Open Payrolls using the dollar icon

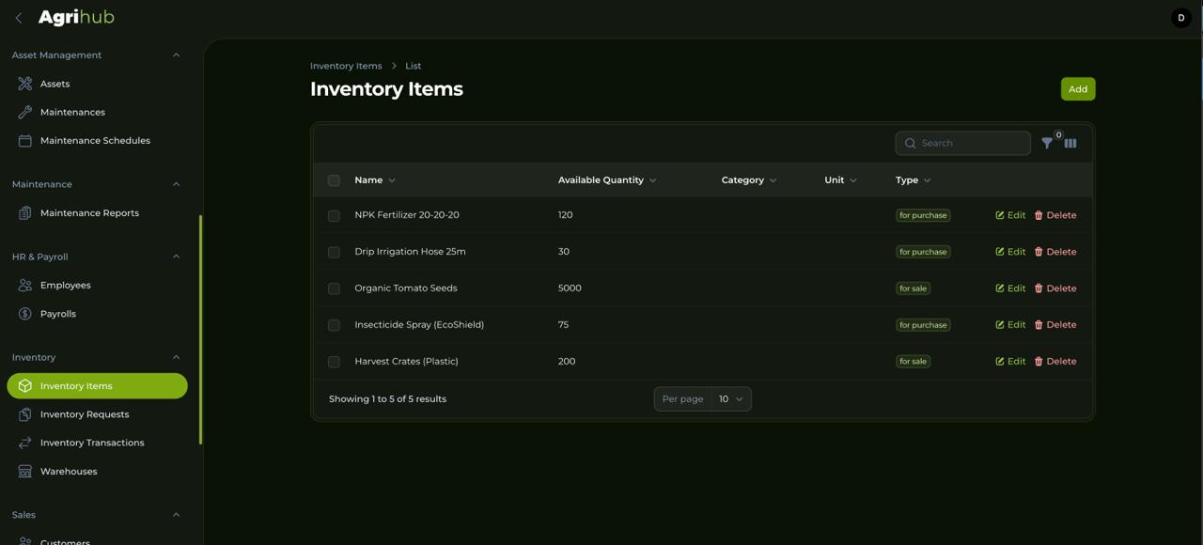pos(24,313)
